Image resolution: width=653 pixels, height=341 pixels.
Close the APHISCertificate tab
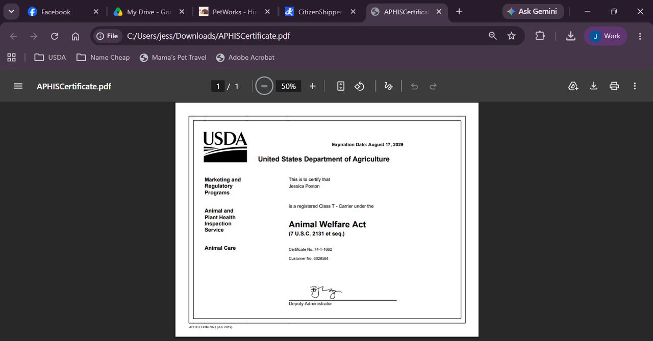(x=439, y=12)
